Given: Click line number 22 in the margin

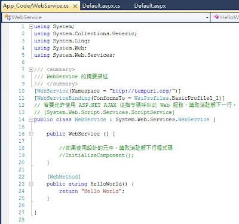Looking at the screenshot, I should point(22,177).
